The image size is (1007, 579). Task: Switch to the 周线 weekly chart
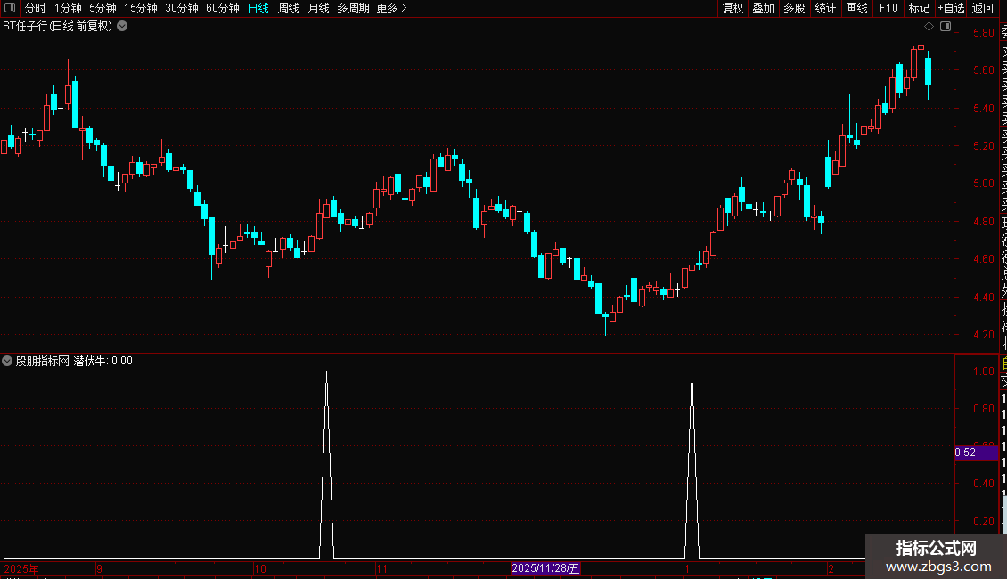(x=289, y=8)
